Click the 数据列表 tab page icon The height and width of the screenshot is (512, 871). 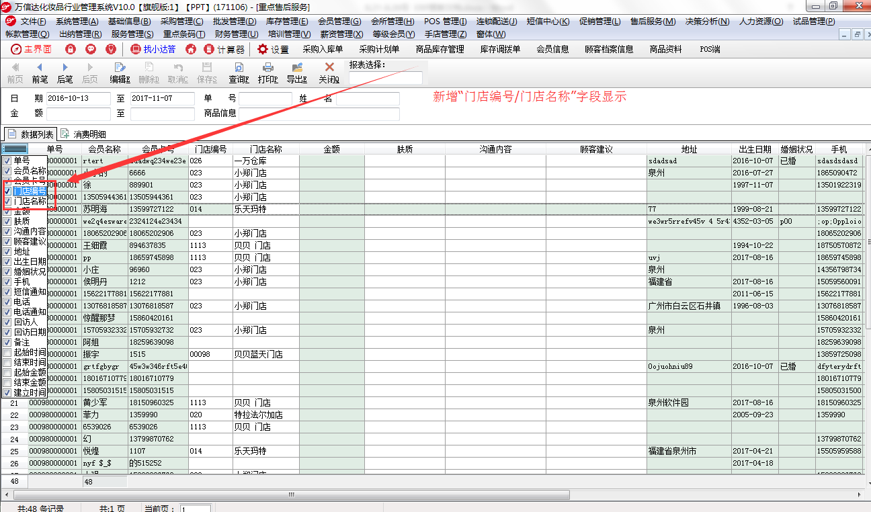(x=12, y=134)
